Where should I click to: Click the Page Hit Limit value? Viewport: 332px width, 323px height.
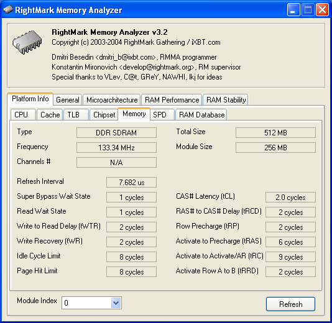coord(131,272)
